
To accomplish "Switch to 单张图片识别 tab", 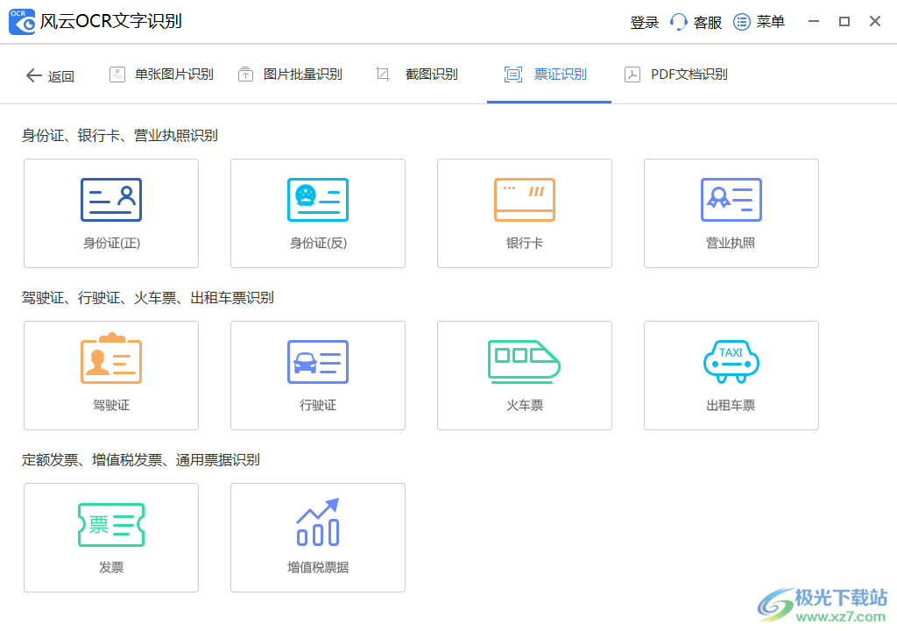I will [x=174, y=74].
